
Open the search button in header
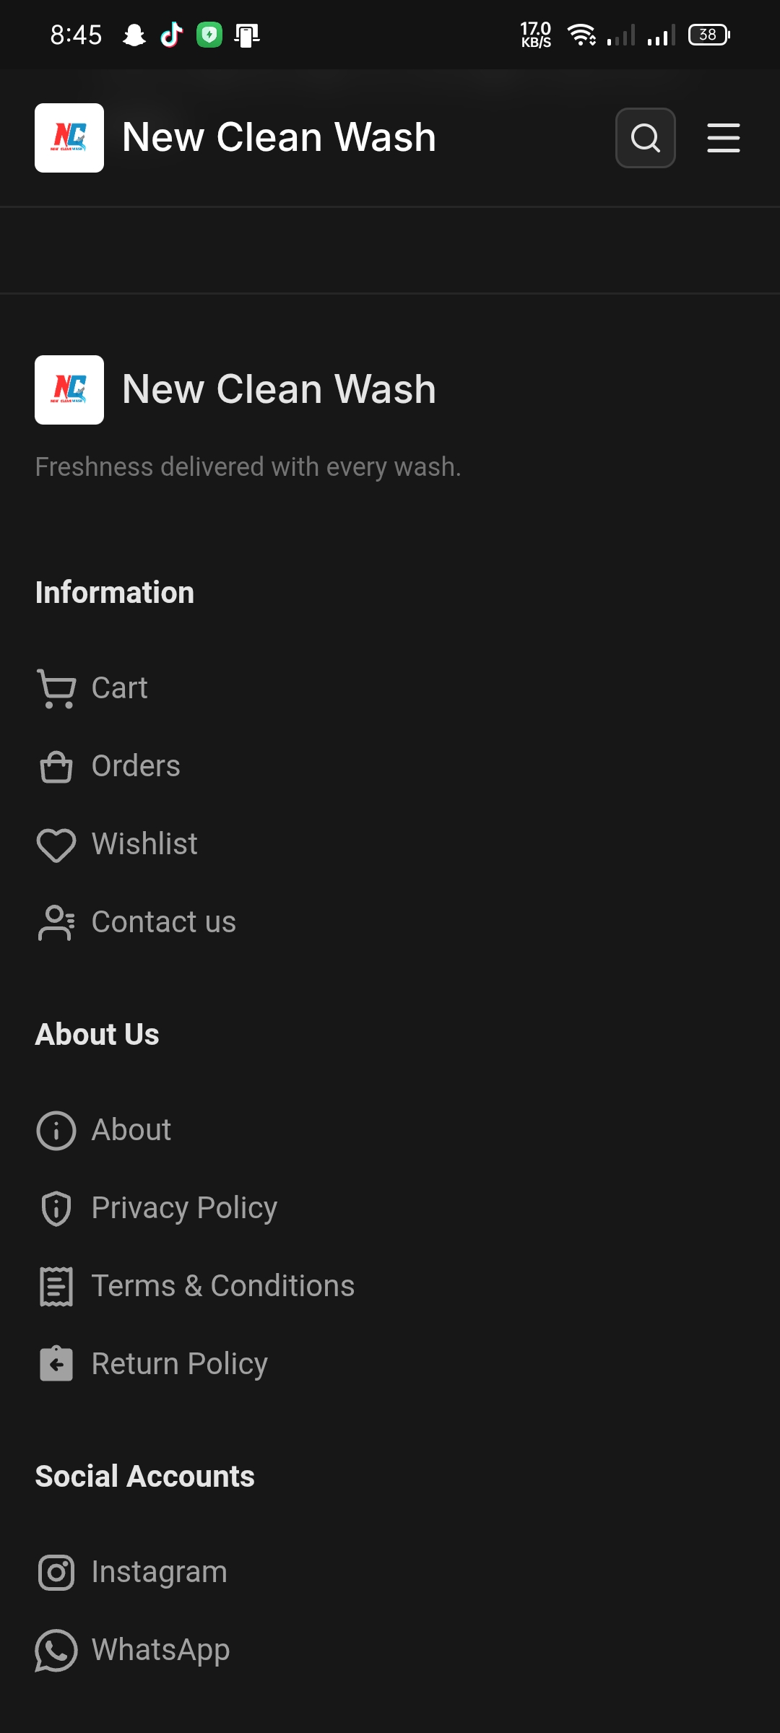645,138
